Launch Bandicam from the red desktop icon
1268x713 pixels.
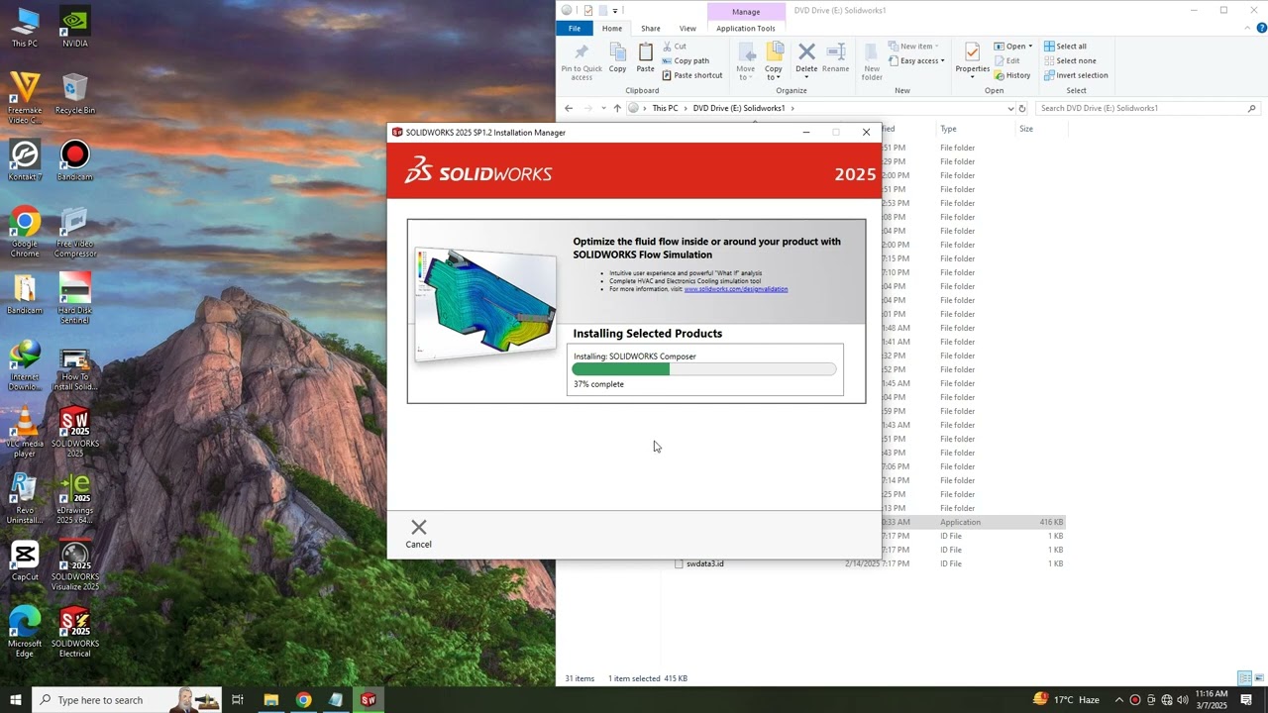75,160
